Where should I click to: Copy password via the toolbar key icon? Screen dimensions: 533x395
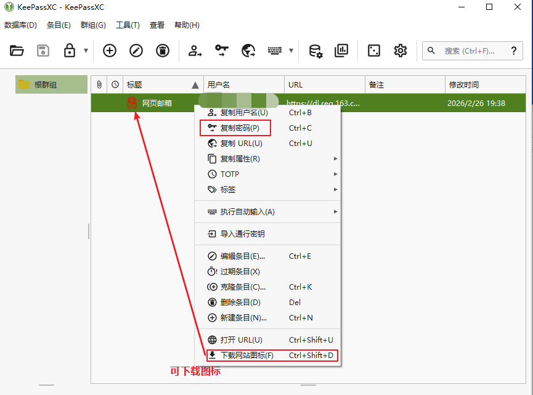[222, 51]
